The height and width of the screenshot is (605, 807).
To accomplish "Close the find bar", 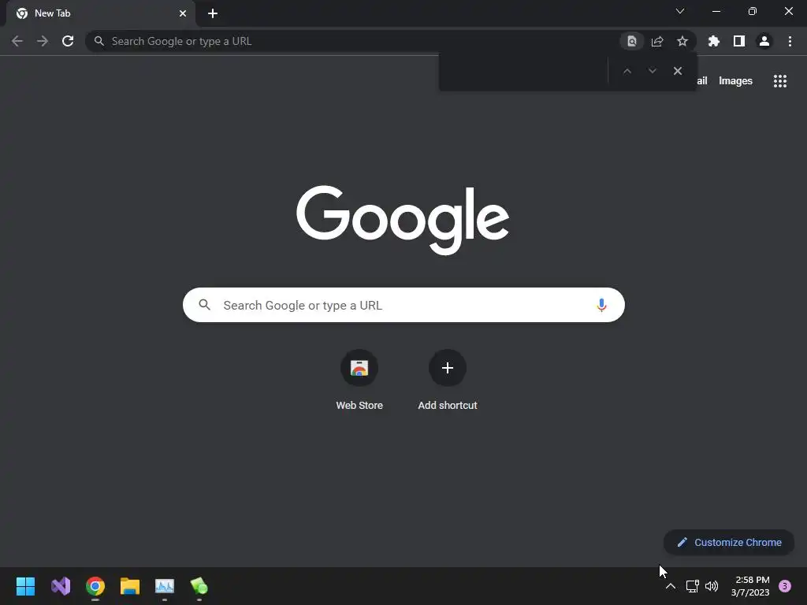I will click(x=678, y=71).
